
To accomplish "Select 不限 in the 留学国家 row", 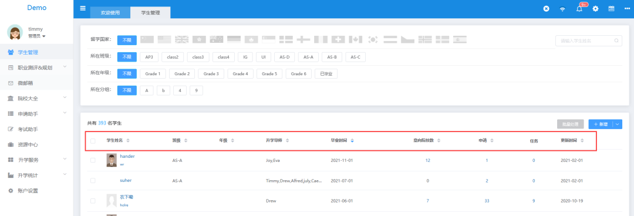I will coord(127,40).
